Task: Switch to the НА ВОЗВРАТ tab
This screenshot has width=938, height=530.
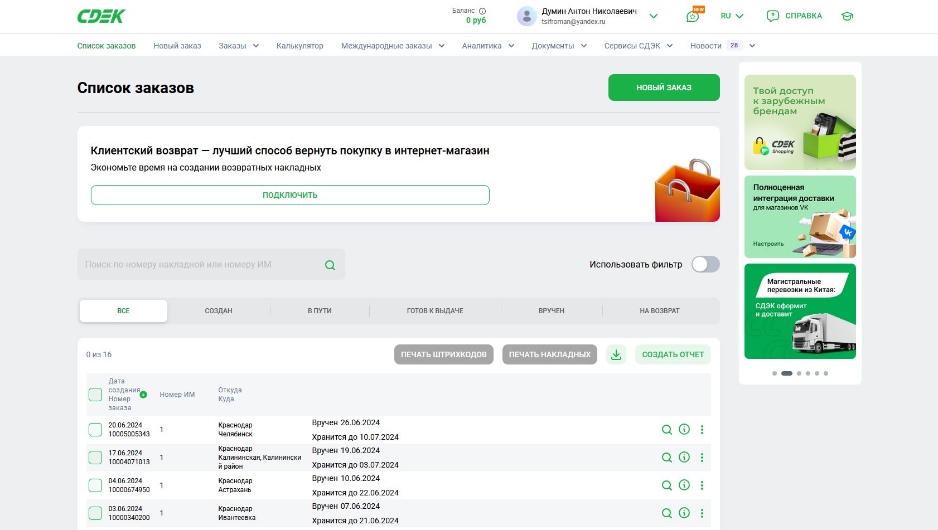Action: pos(660,311)
